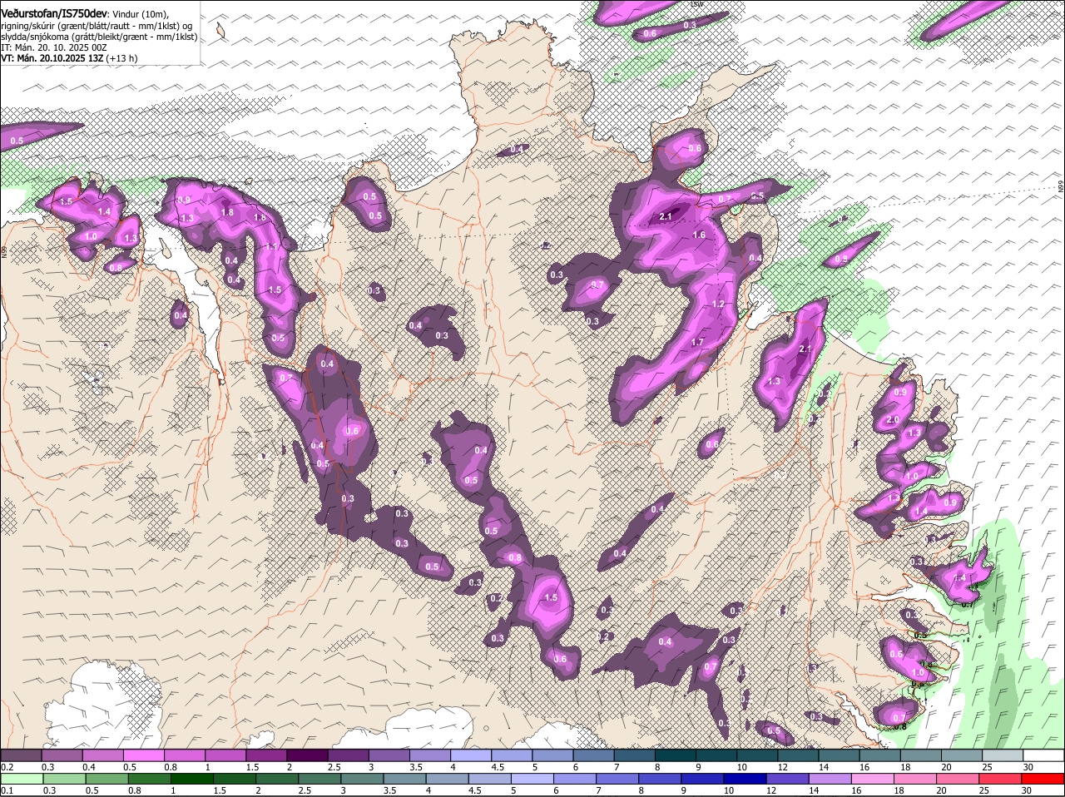Click the snow legend swatch between 3 and 3.5
The height and width of the screenshot is (797, 1065).
tap(389, 755)
